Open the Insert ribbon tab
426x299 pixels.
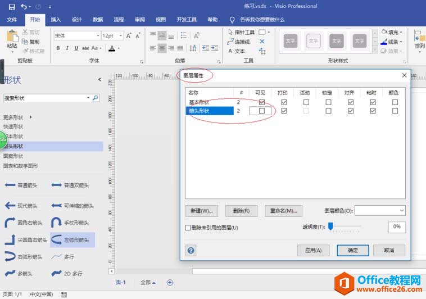click(56, 19)
